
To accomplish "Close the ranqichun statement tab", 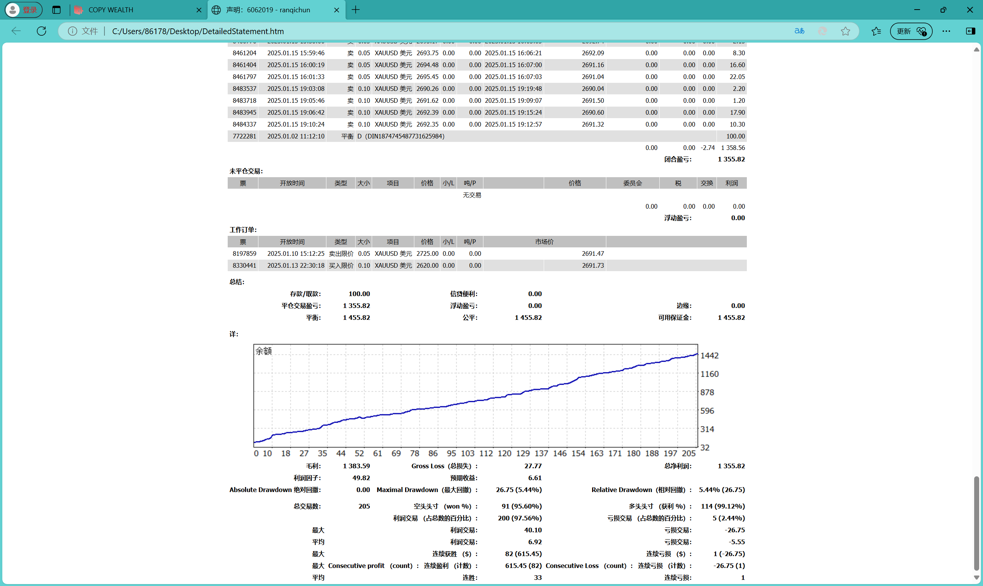I will click(x=337, y=10).
